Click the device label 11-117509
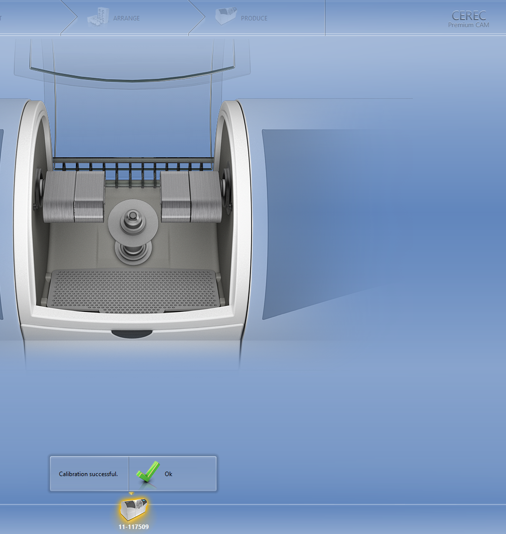Image resolution: width=506 pixels, height=534 pixels. click(x=133, y=527)
